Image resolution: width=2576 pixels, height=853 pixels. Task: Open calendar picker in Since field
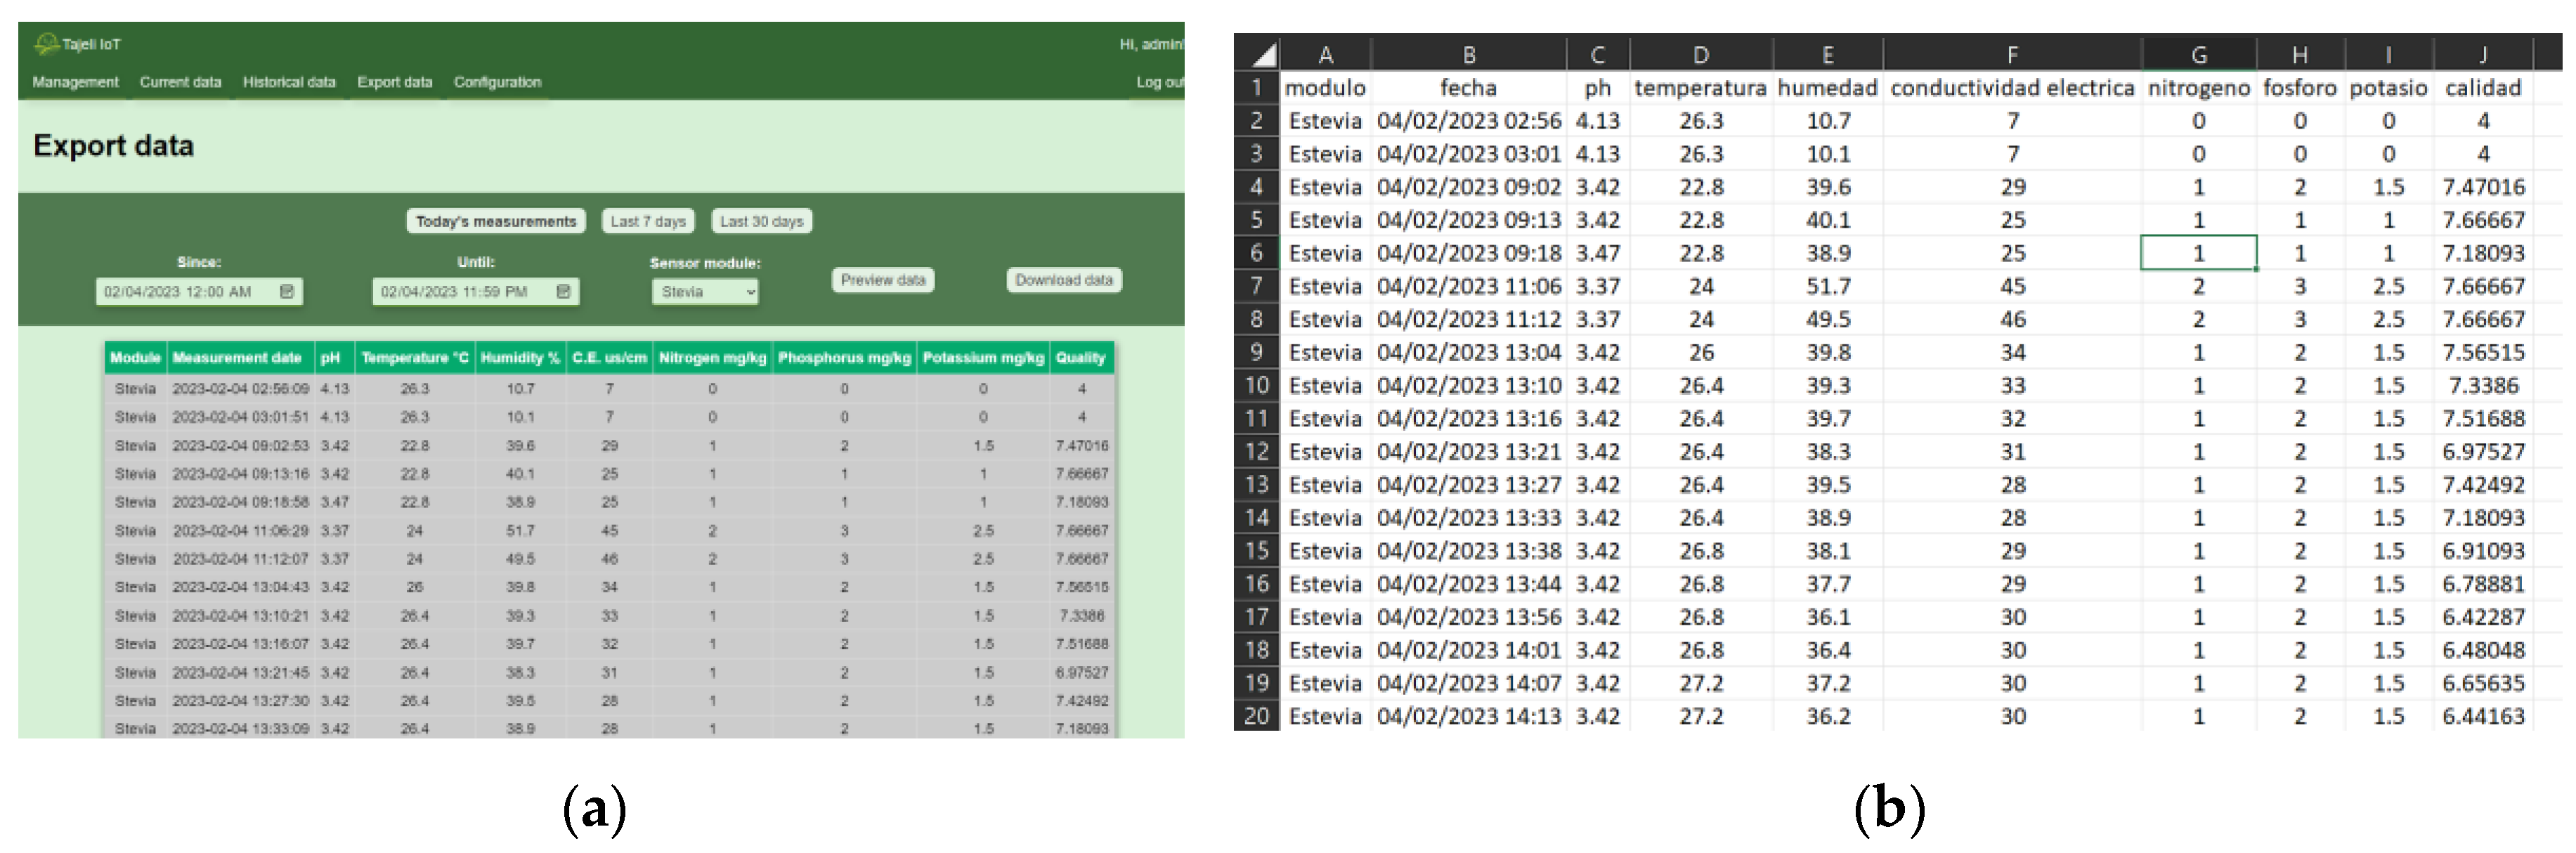[x=287, y=291]
